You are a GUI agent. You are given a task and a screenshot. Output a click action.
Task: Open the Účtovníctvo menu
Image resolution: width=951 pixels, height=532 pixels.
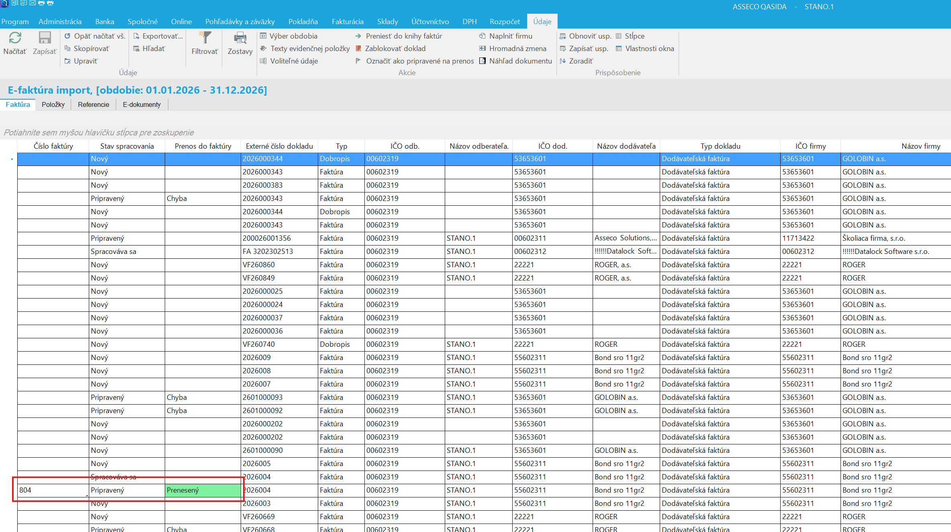click(x=430, y=22)
